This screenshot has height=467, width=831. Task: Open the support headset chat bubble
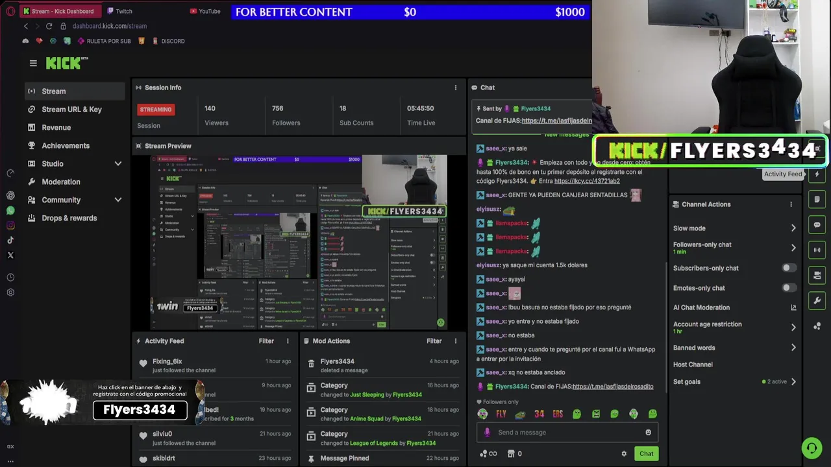coord(811,448)
